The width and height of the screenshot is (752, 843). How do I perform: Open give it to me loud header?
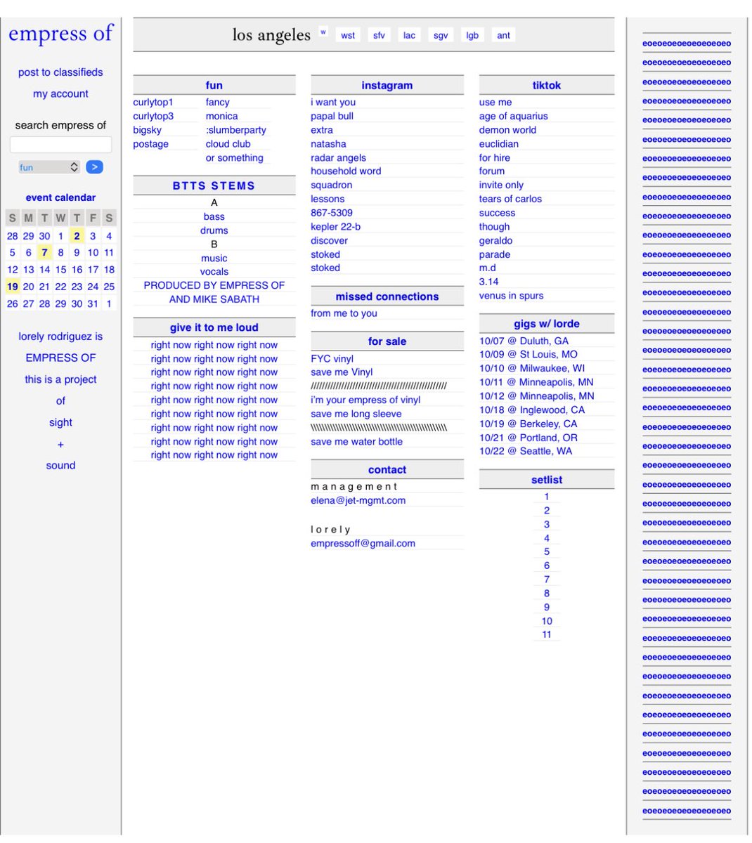214,327
